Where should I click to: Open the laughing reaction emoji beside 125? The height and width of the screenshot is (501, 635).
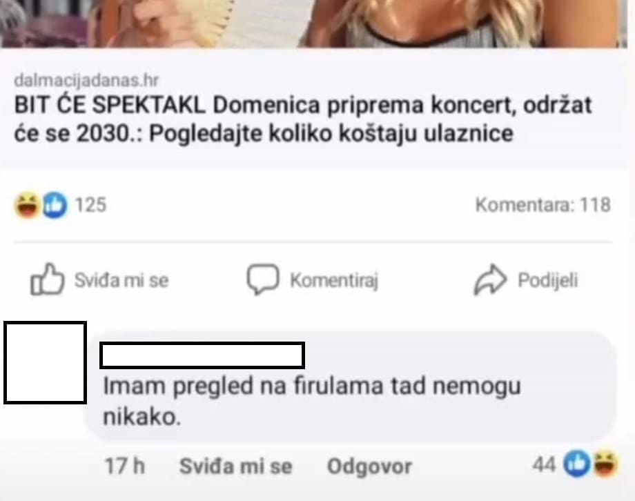point(27,206)
